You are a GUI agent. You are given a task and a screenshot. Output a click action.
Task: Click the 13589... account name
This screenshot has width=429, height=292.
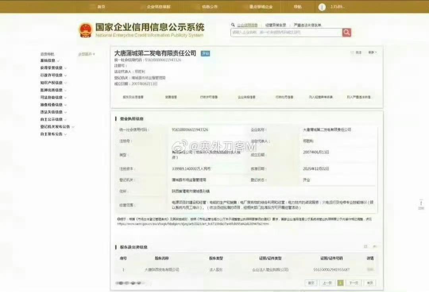point(337,7)
